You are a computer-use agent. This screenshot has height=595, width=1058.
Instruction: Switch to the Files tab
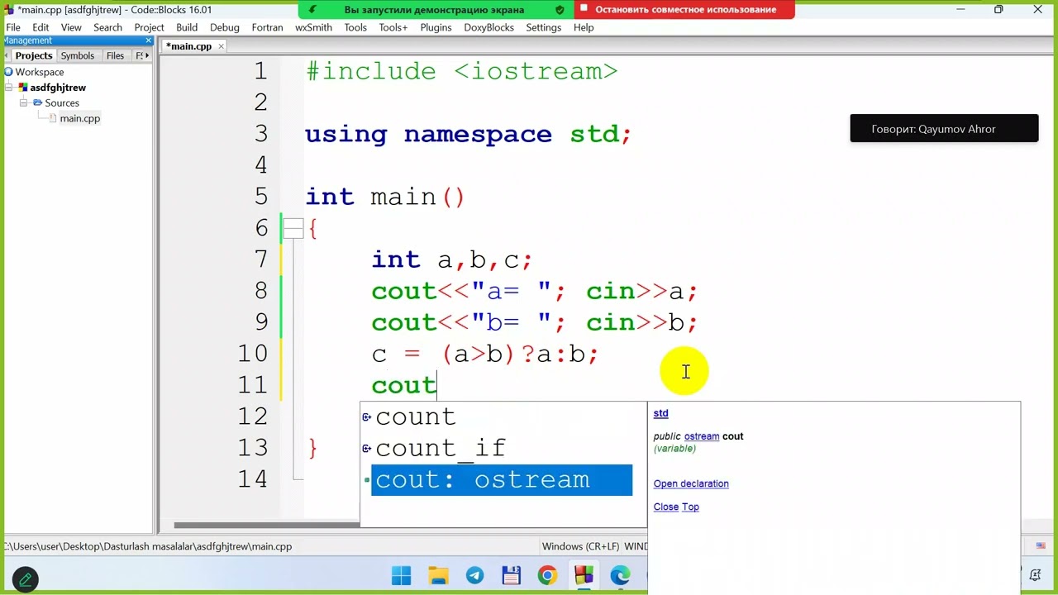click(116, 55)
